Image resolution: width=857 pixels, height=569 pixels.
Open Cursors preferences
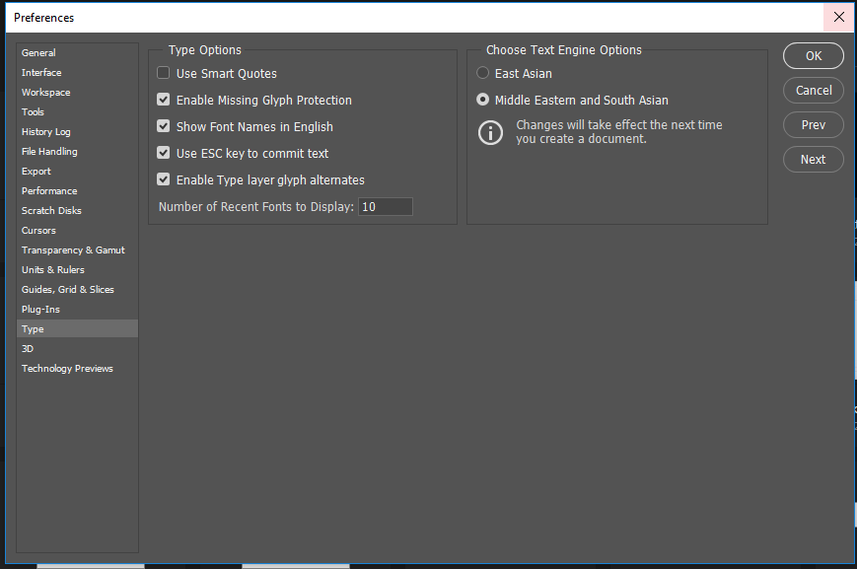pos(77,230)
